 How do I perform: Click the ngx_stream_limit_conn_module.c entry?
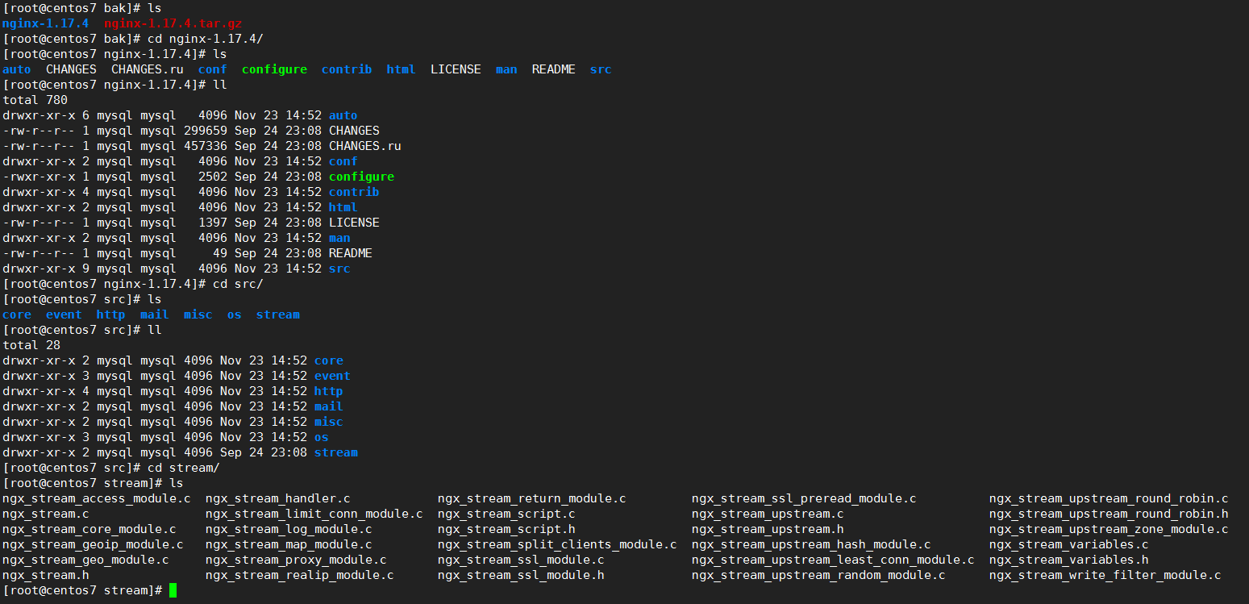tap(314, 514)
